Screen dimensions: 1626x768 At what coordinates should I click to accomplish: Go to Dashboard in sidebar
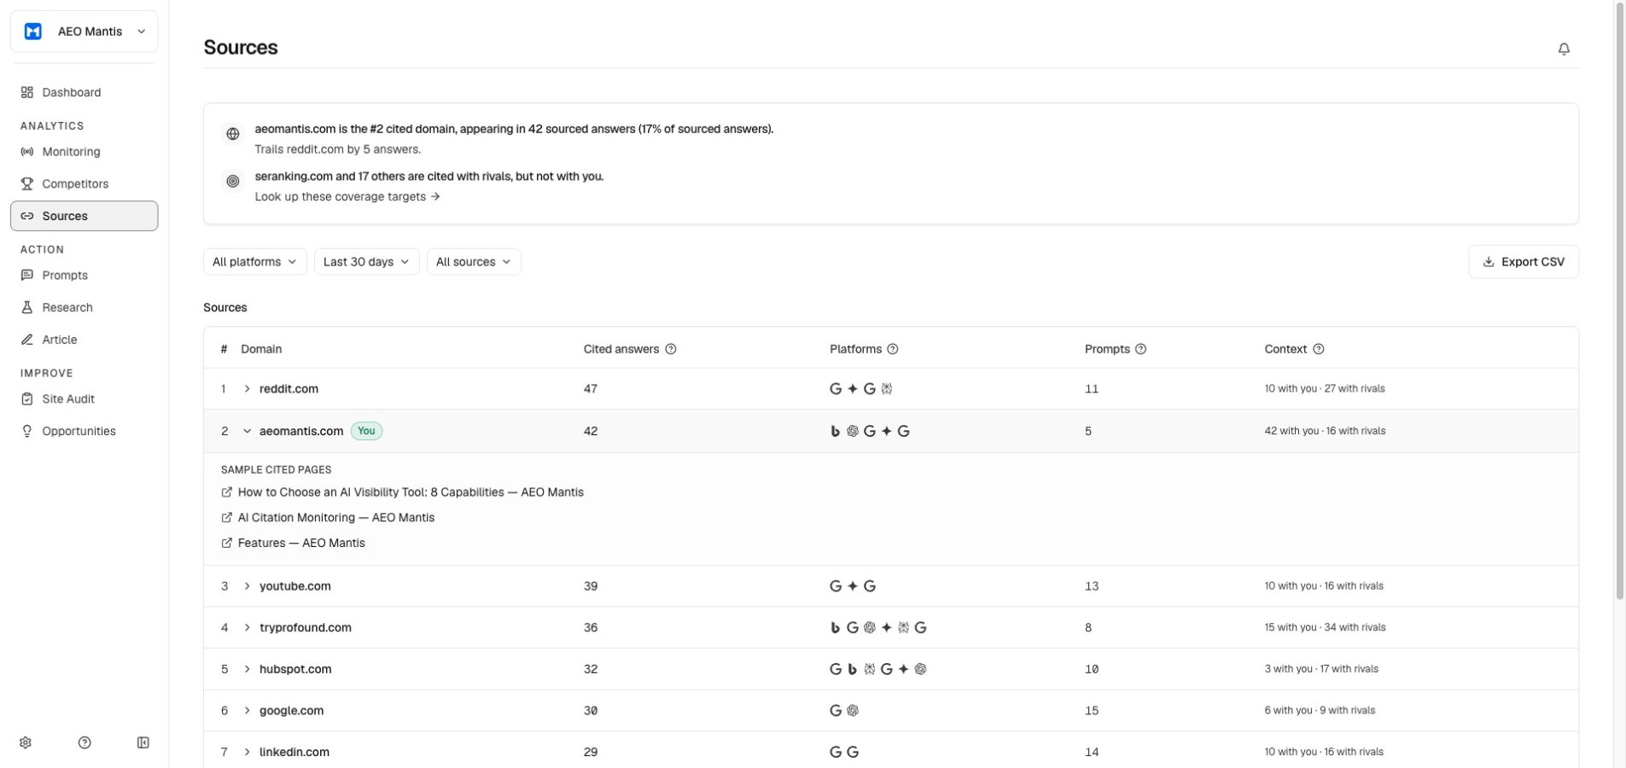[x=85, y=92]
